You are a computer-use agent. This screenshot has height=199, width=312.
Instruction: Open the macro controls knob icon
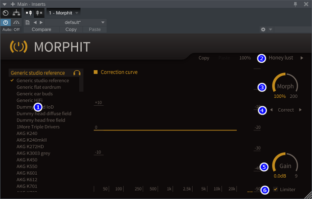pyautogui.click(x=6, y=13)
